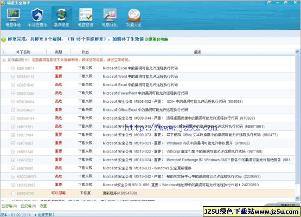Toggle checkbox for kb2423089

(13, 185)
